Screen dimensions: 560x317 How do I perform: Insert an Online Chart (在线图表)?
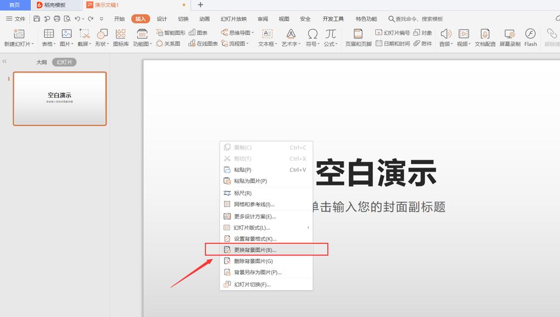[x=203, y=44]
